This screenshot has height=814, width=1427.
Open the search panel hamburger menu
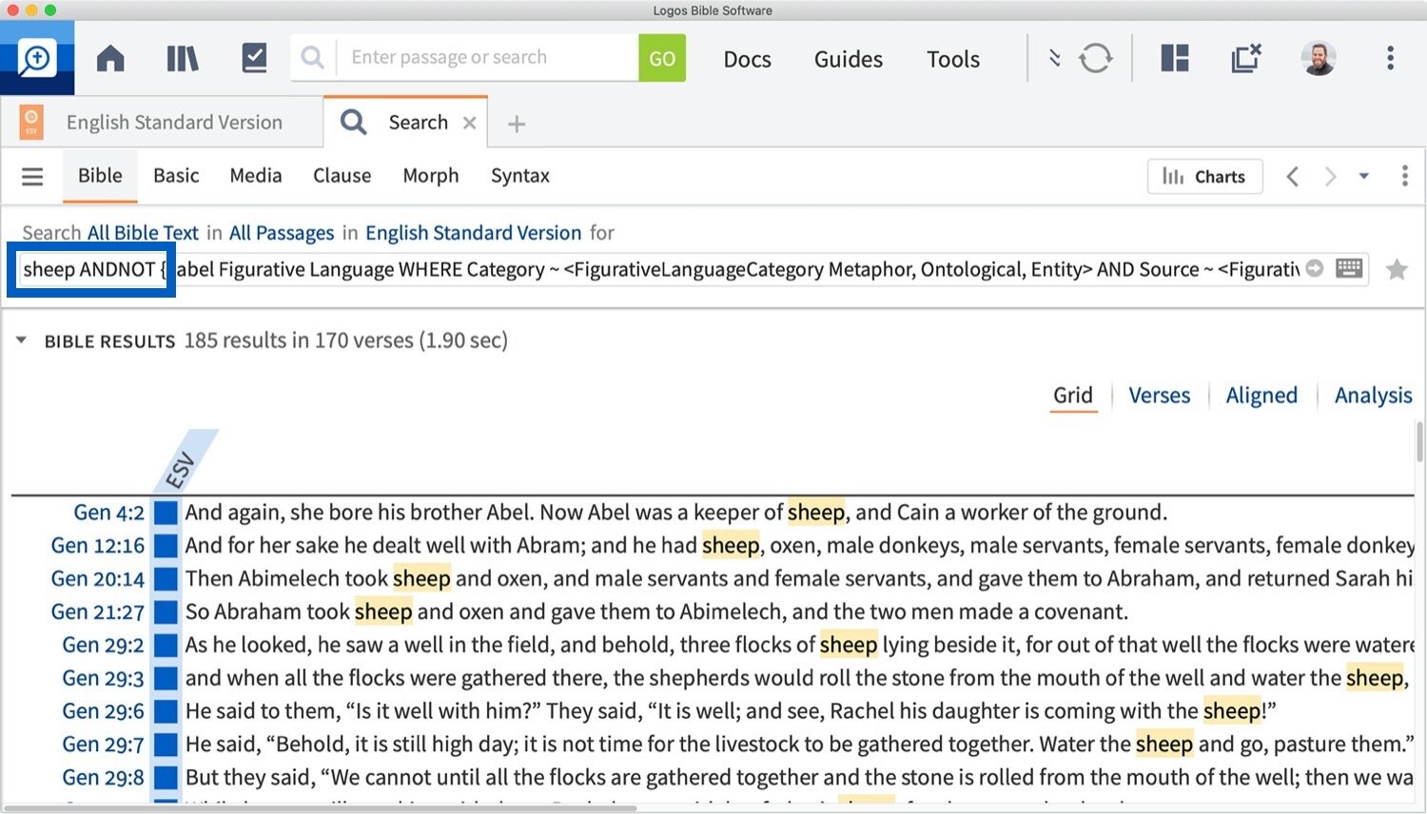click(32, 176)
